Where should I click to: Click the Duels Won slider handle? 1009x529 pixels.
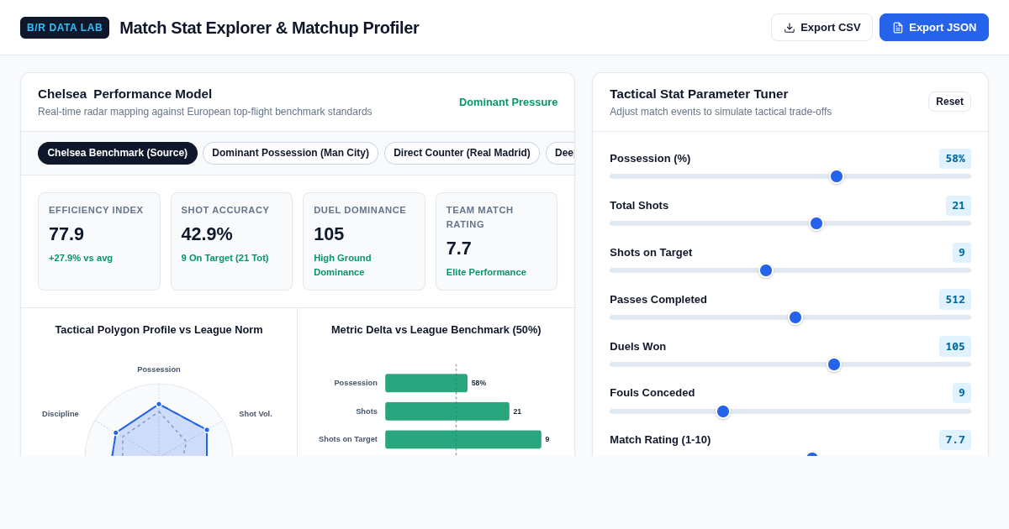click(x=834, y=364)
